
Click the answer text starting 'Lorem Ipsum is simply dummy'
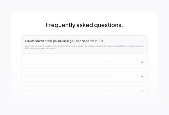point(84,47)
